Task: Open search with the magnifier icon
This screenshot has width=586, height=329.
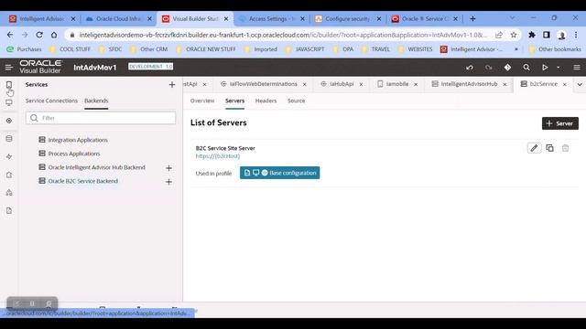Action: pos(526,68)
